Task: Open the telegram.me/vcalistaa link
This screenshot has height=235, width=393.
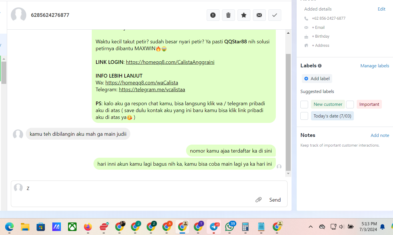Action: (x=152, y=90)
